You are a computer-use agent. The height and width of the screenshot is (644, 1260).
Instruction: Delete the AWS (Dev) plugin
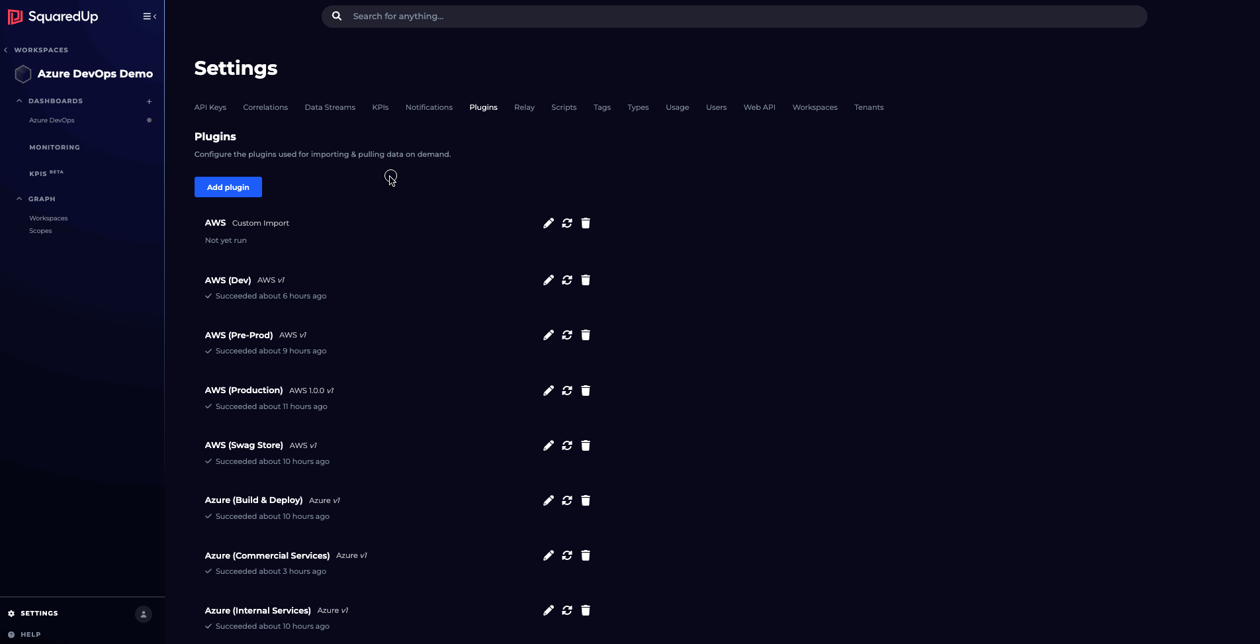point(586,280)
